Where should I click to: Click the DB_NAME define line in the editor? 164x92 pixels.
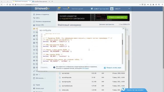pyautogui.click(x=56, y=41)
